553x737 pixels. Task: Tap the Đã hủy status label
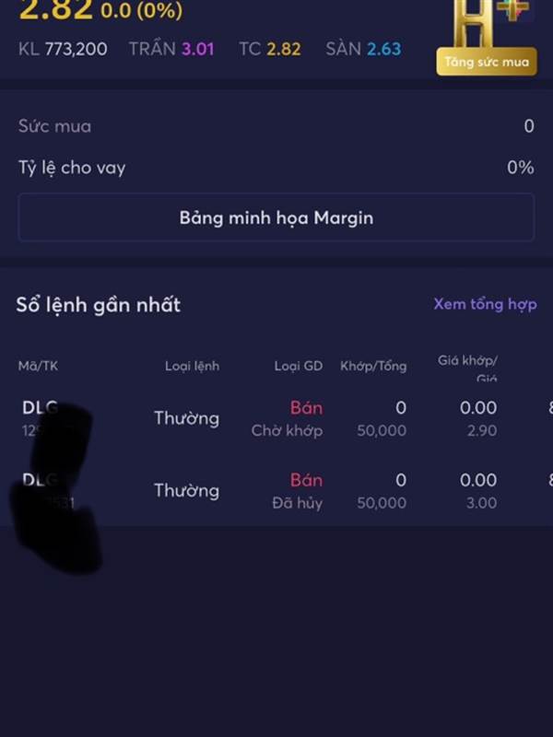click(x=298, y=503)
